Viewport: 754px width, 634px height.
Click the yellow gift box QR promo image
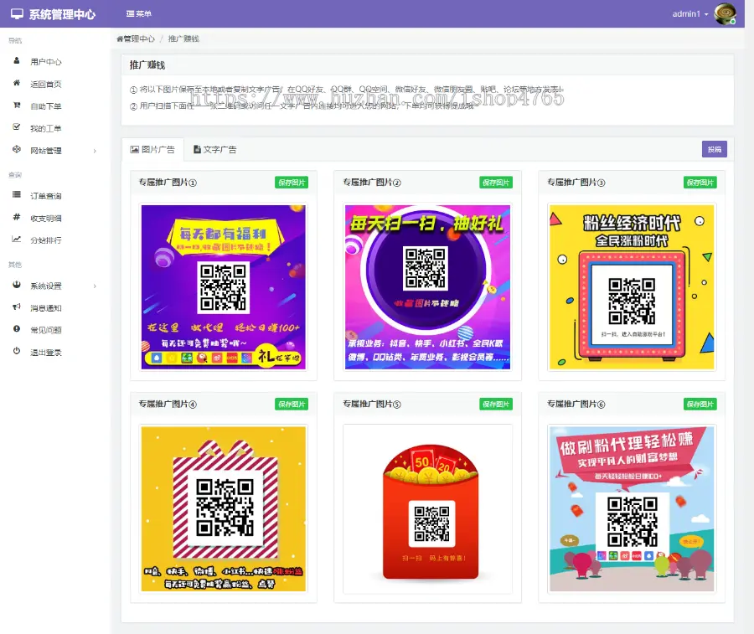coord(223,508)
